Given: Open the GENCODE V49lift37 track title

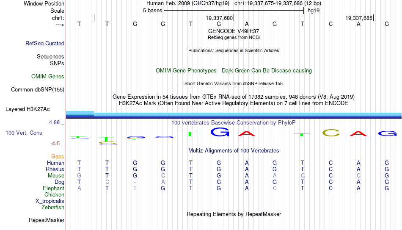Looking at the screenshot, I should [x=234, y=31].
